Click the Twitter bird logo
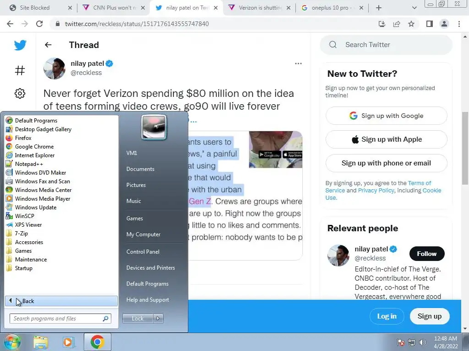 pos(20,45)
